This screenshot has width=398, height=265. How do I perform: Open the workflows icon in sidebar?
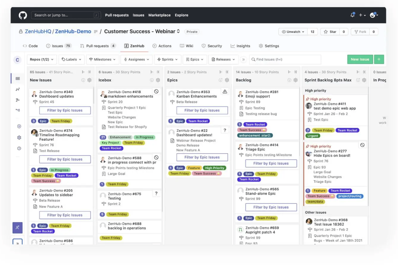(x=18, y=110)
